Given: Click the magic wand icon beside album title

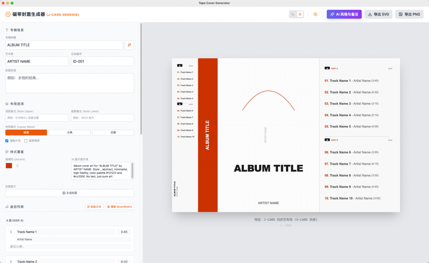Looking at the screenshot, I should pyautogui.click(x=129, y=45).
